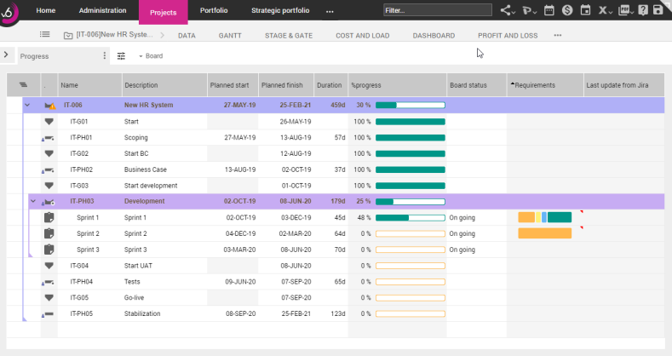Viewport: 672px width, 356px height.
Task: Collapse the IT-006 project row
Action: [27, 105]
